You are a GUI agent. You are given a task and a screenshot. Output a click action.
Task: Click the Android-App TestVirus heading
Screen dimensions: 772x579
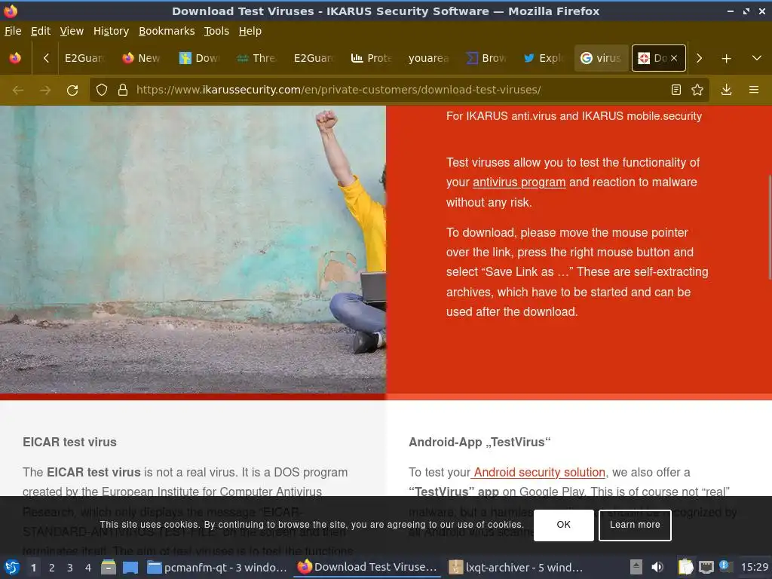479,442
